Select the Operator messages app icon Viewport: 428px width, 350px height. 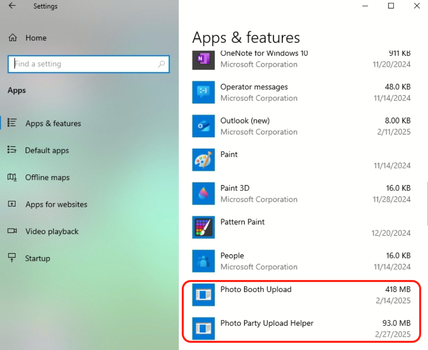pos(203,92)
